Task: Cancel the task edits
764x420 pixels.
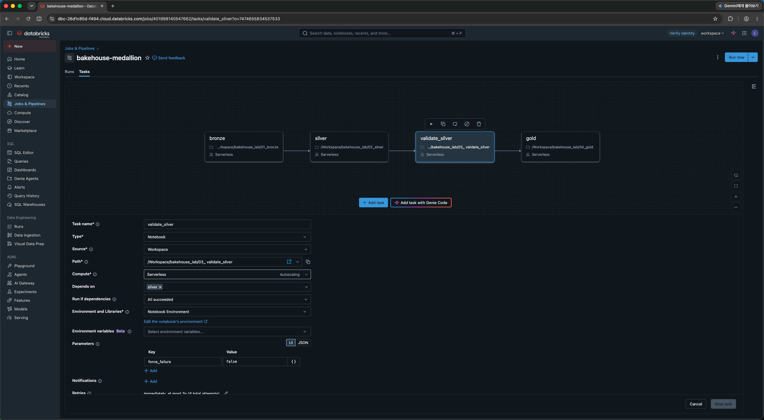Action: 696,404
